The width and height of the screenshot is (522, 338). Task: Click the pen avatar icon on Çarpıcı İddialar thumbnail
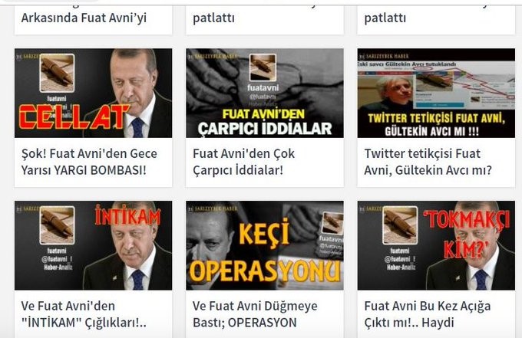(x=263, y=67)
